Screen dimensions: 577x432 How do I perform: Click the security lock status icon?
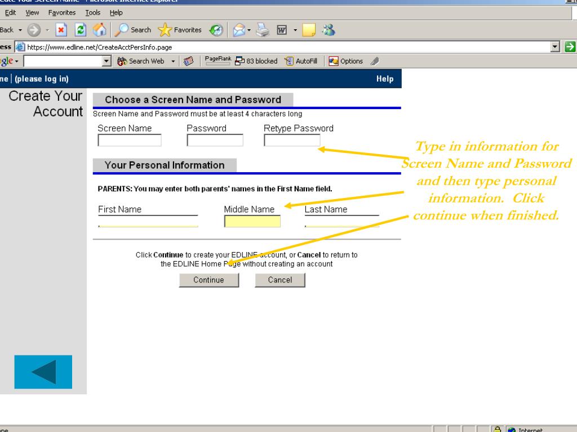(x=497, y=429)
